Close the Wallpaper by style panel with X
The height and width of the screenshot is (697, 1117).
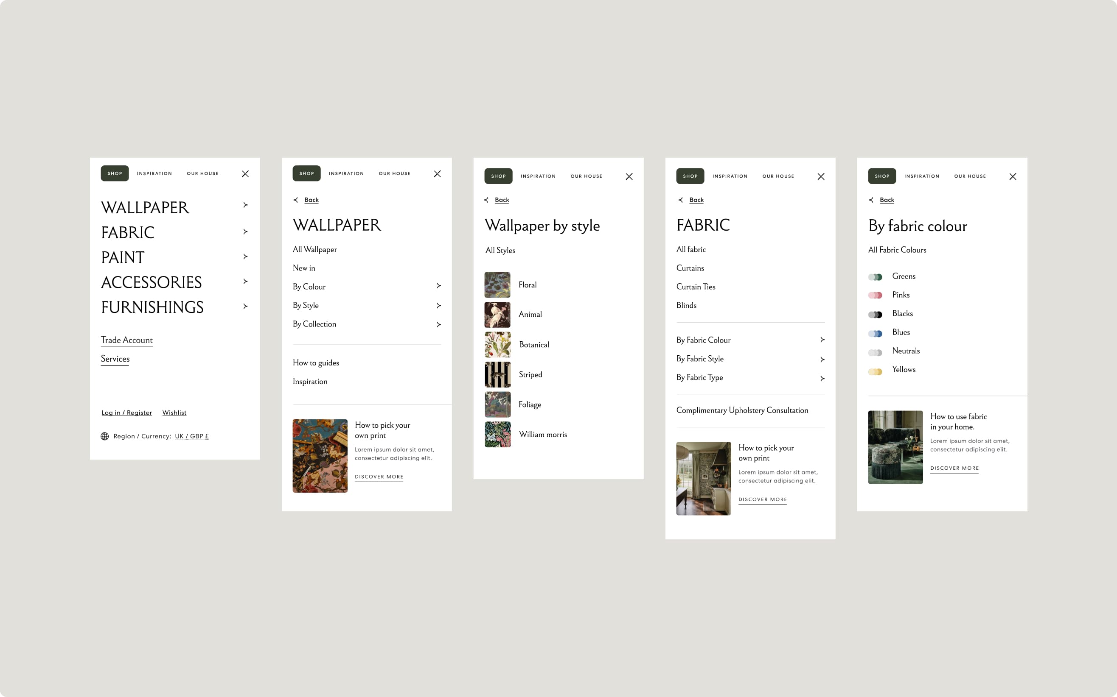[629, 176]
